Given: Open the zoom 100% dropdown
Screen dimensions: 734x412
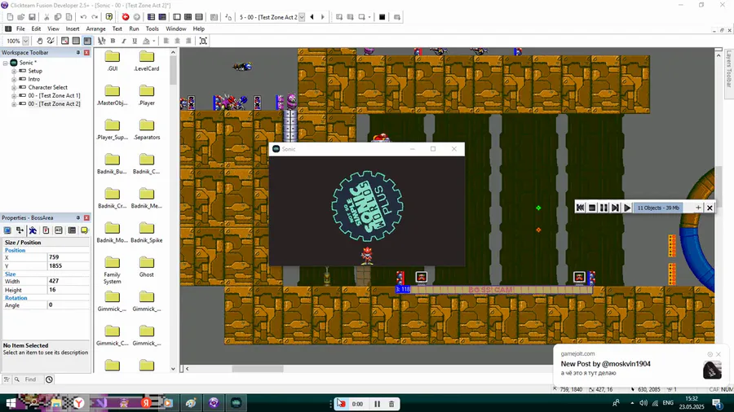Looking at the screenshot, I should [x=26, y=41].
